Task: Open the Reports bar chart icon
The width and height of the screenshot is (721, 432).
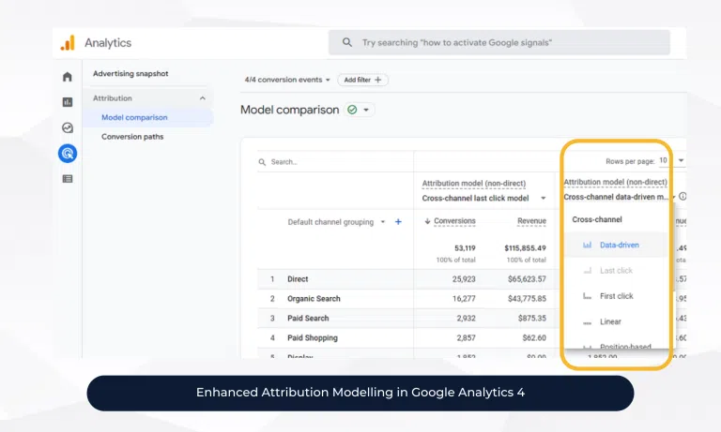Action: [68, 102]
